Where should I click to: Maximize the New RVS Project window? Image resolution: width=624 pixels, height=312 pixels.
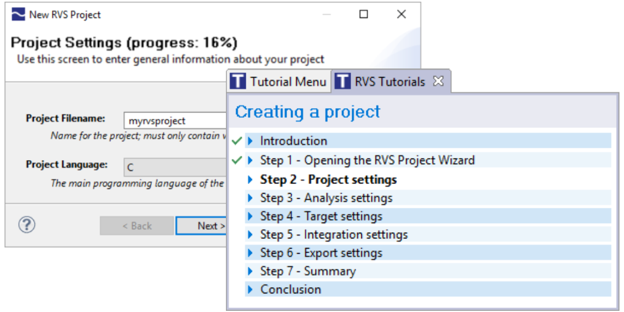364,14
